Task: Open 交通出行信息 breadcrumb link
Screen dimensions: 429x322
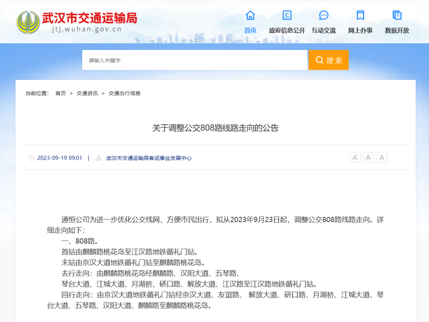Action: [x=125, y=93]
